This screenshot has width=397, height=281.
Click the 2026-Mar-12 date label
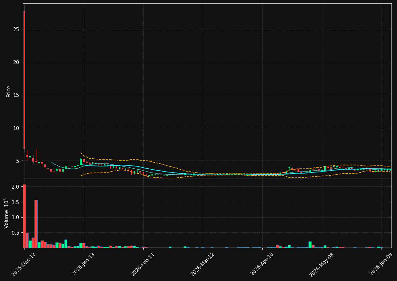click(203, 264)
